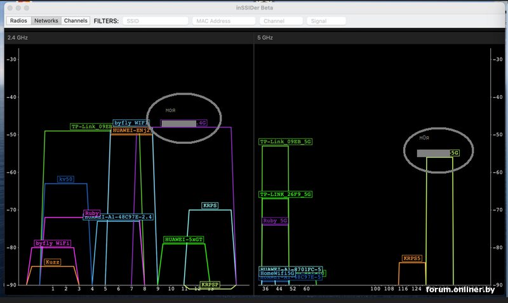Open the Channels tab
508x303 pixels.
(76, 21)
